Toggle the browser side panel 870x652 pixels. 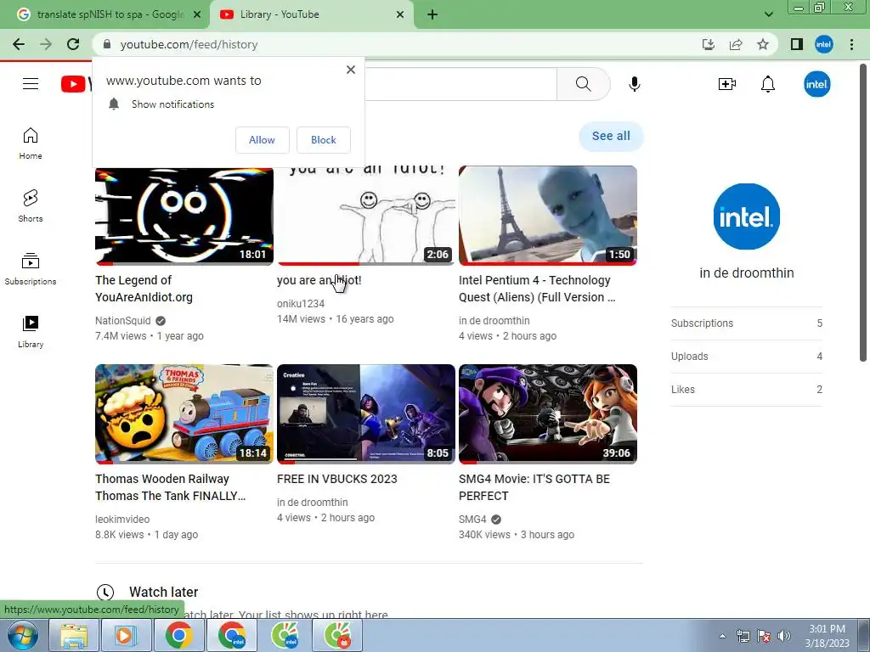[x=797, y=44]
